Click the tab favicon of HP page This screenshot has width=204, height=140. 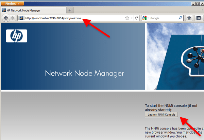point(4,10)
